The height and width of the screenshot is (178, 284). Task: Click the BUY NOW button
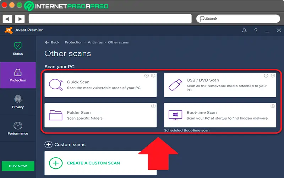18,166
